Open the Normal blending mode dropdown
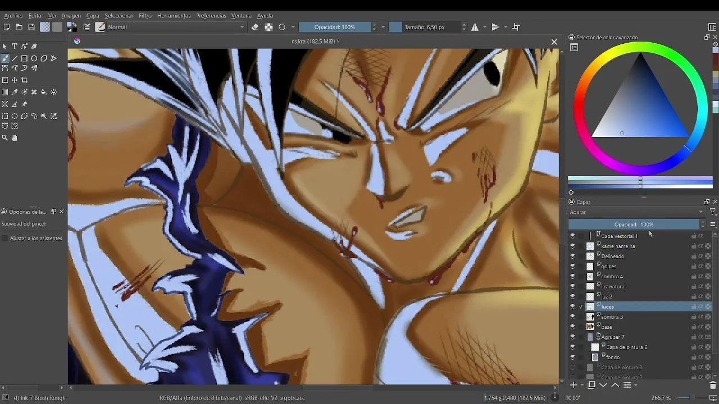 point(176,27)
